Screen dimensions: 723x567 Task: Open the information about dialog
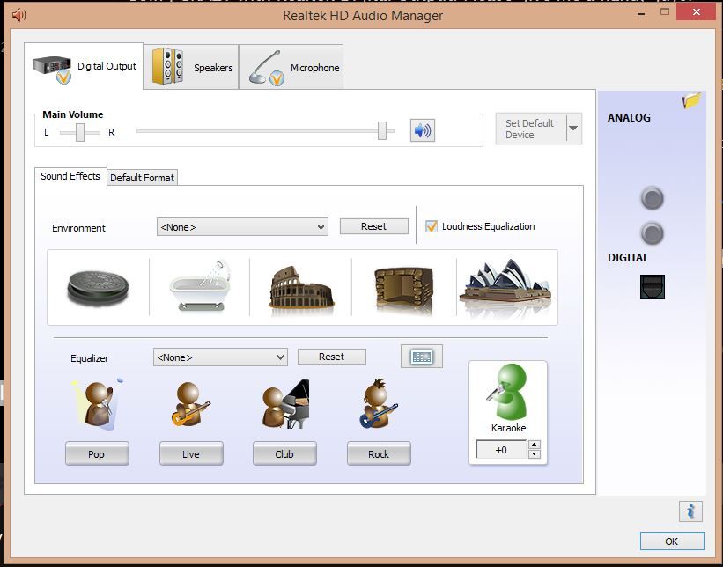tap(690, 512)
